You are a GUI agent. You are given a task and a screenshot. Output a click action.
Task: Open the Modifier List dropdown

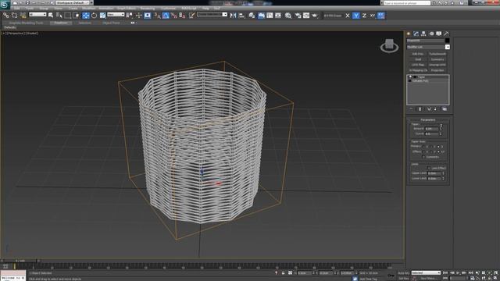[428, 47]
